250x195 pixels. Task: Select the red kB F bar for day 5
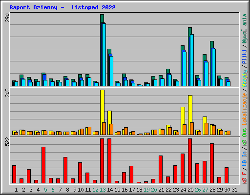(x=43, y=165)
